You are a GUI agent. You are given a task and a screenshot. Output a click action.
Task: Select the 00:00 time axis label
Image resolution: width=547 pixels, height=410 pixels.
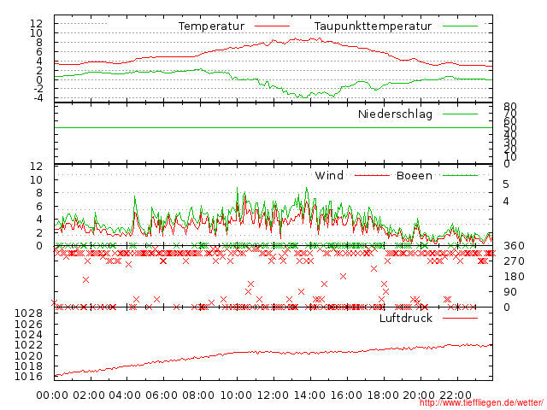(x=52, y=395)
